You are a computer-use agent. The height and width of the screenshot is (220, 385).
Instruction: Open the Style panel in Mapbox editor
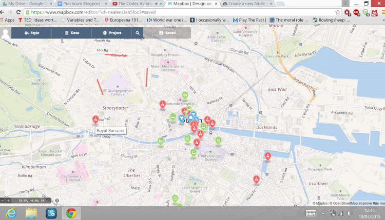[32, 33]
